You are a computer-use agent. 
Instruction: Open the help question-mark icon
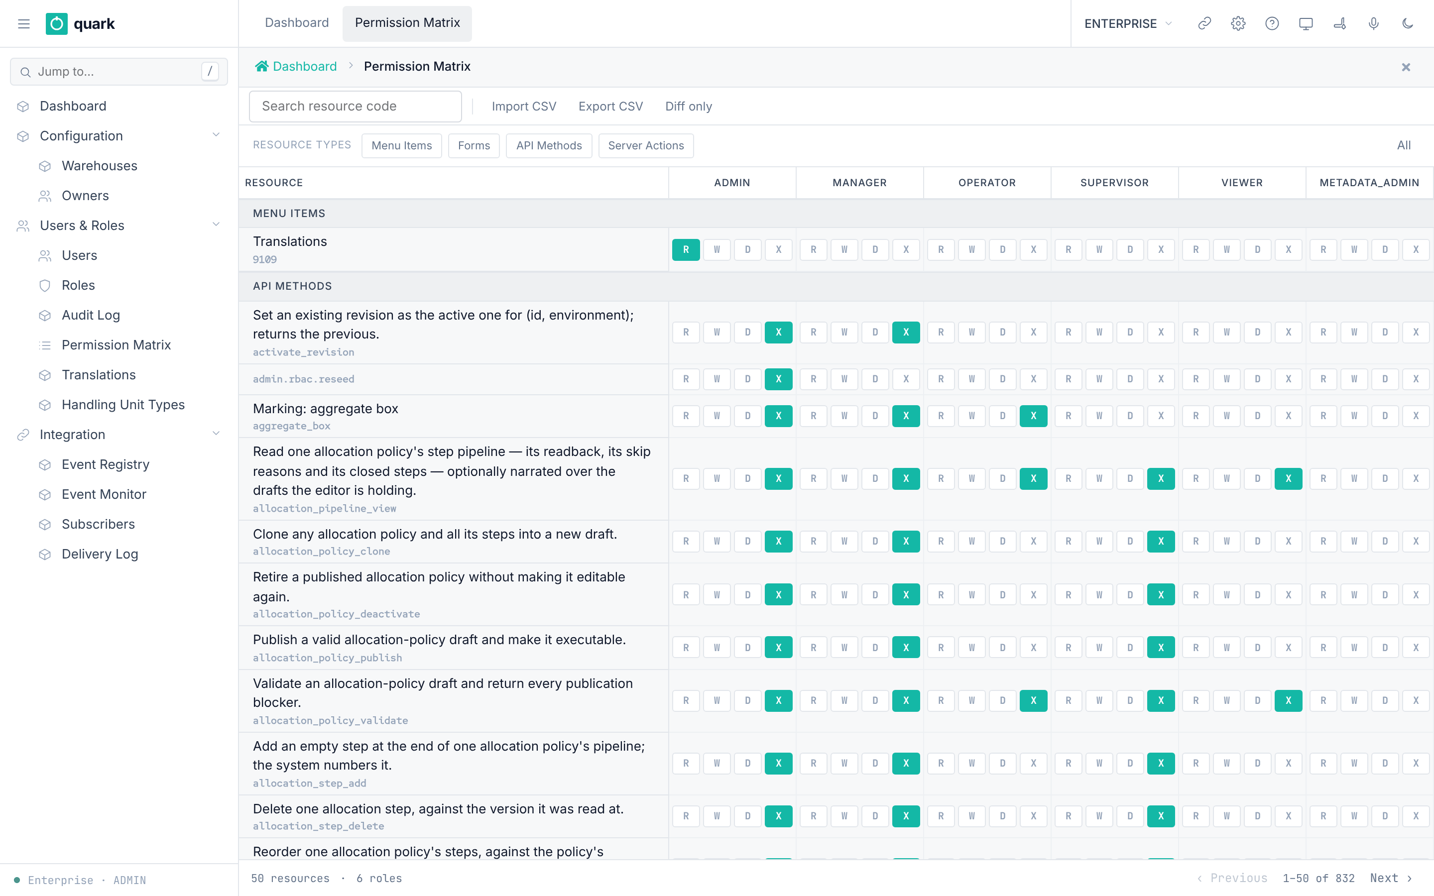point(1272,24)
